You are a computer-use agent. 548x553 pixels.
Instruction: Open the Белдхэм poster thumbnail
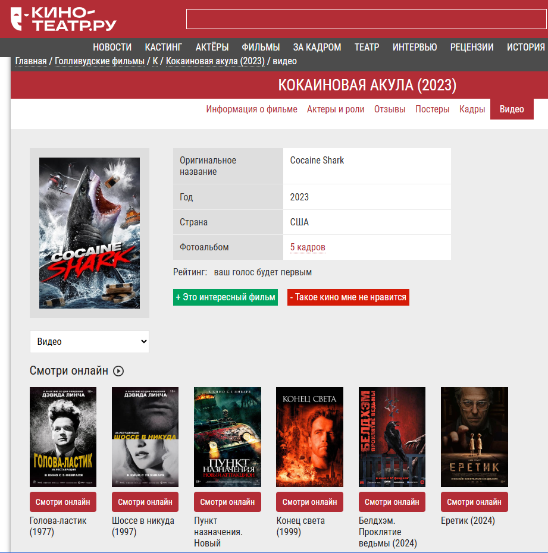click(392, 437)
